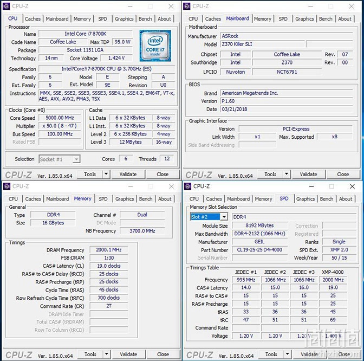
Task: Click the DRAM Frequency 2000.1 MHz value
Action: pyautogui.click(x=109, y=250)
